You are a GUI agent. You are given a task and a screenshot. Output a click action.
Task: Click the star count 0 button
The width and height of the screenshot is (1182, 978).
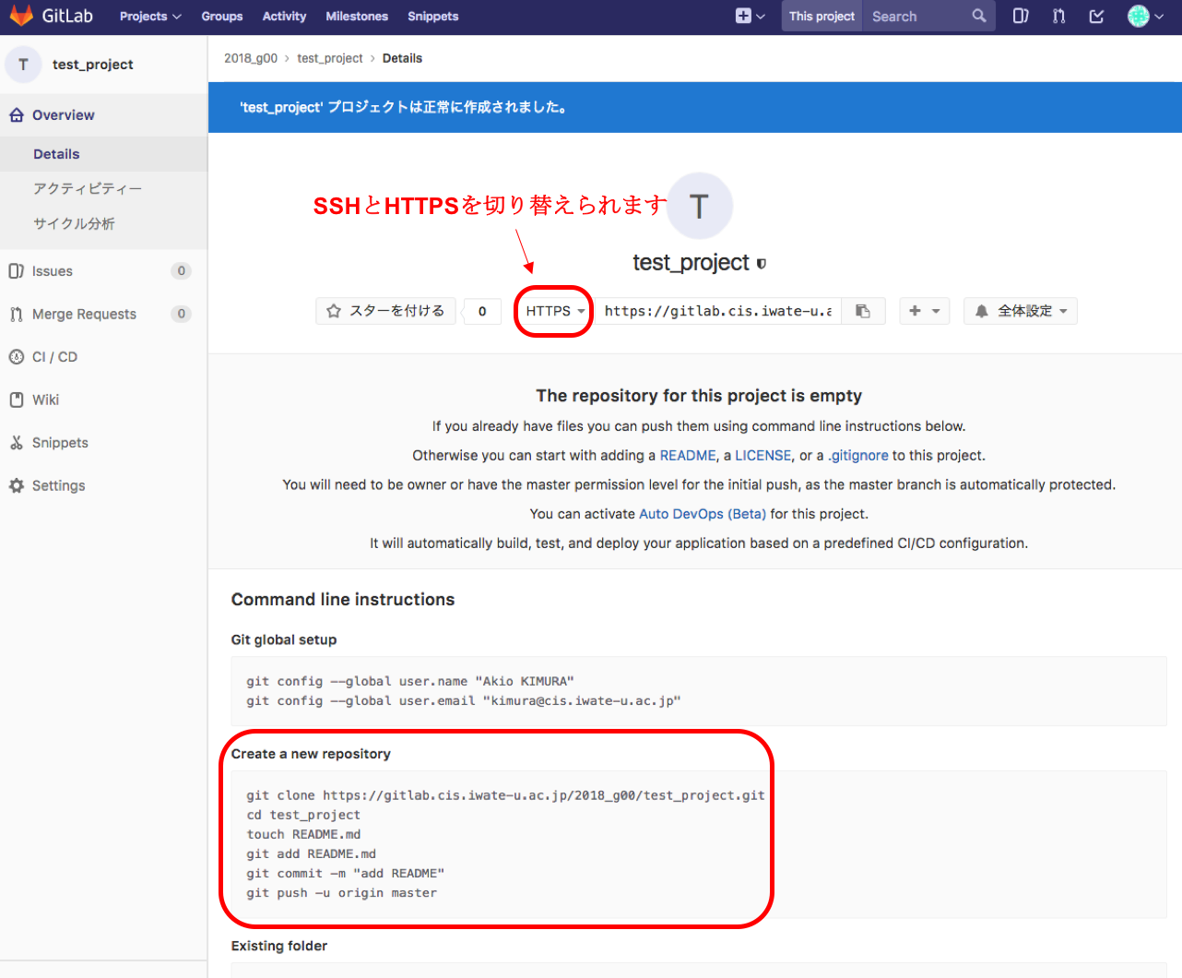482,311
